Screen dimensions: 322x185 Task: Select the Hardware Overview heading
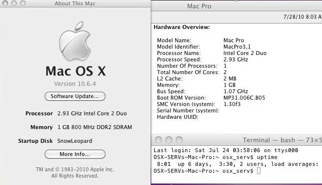(182, 27)
